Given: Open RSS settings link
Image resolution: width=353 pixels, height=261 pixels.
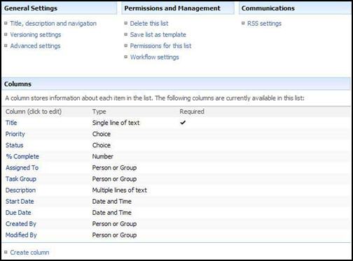Looking at the screenshot, I should (264, 24).
